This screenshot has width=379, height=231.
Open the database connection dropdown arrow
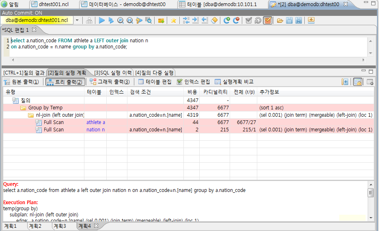click(77, 20)
